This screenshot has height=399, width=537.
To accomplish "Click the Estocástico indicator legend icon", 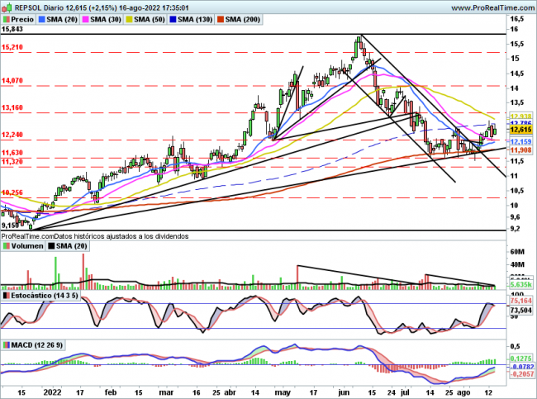I will click(6, 295).
